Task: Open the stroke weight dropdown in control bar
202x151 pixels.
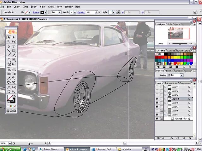Action: [x=60, y=12]
